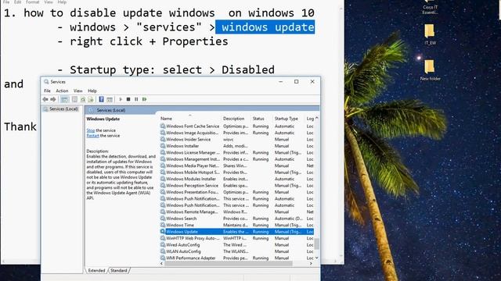Open the File menu in Services
Viewport: 501px width, 281px height.
[x=47, y=91]
